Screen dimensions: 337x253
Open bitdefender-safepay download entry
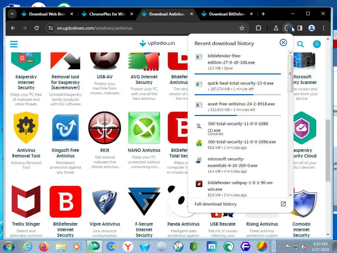pos(238,189)
